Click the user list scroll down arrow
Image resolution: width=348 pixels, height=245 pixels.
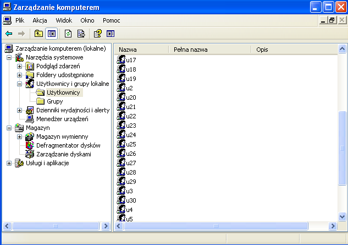pos(343,216)
